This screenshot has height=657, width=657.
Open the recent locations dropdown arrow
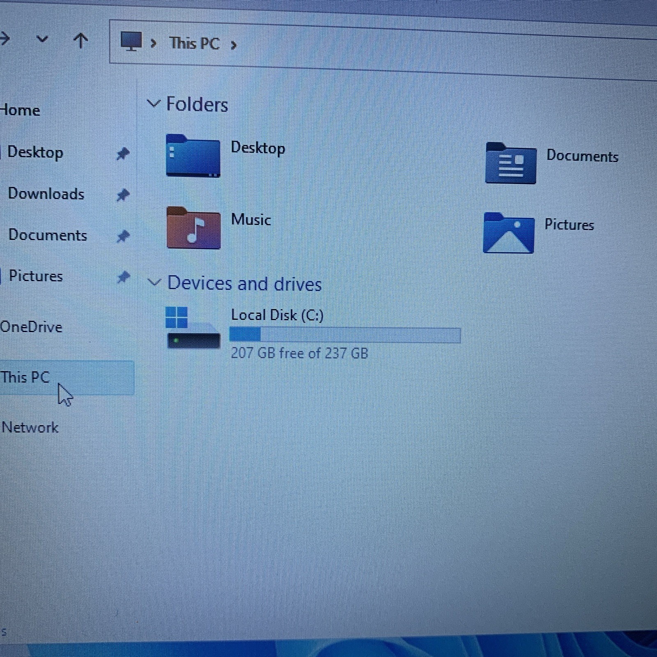42,39
